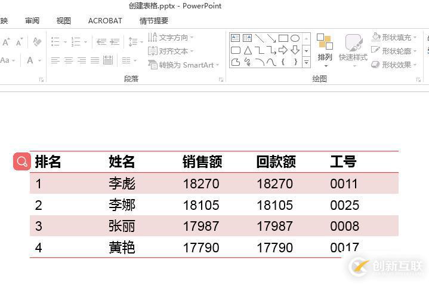
Task: Click the name cell 李彪
Action: click(x=122, y=184)
